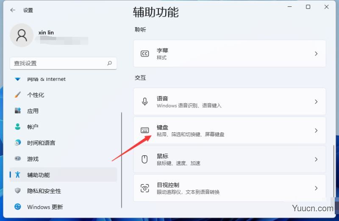Screen dimensions: 339x221
Task: Click the eye control icon for 目视控制
Action: 144,188
